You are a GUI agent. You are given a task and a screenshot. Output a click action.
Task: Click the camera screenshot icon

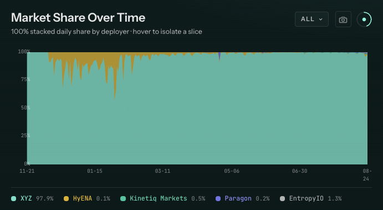[x=343, y=19]
